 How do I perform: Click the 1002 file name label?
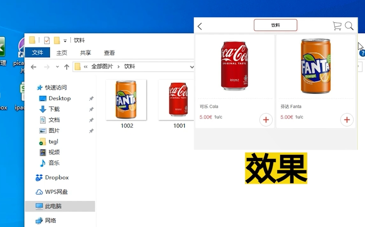click(x=127, y=126)
